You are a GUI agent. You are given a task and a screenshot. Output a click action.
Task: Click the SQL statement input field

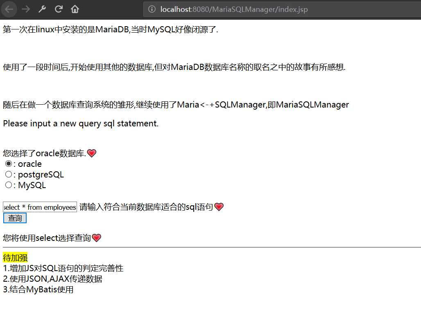(40, 207)
